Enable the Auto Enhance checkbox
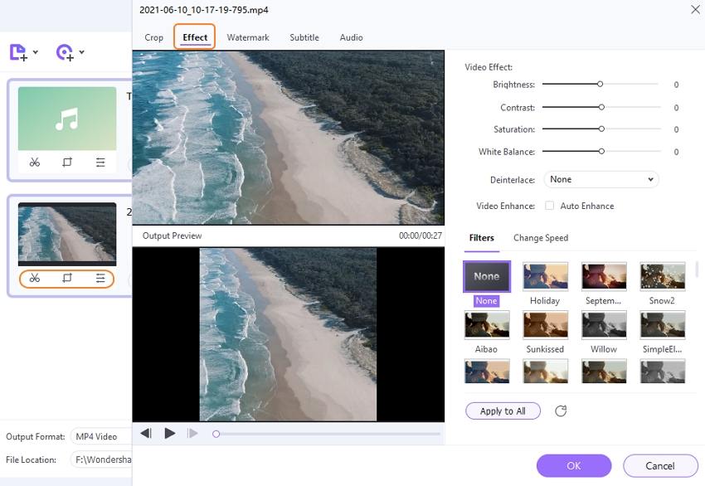Image resolution: width=705 pixels, height=486 pixels. 549,206
